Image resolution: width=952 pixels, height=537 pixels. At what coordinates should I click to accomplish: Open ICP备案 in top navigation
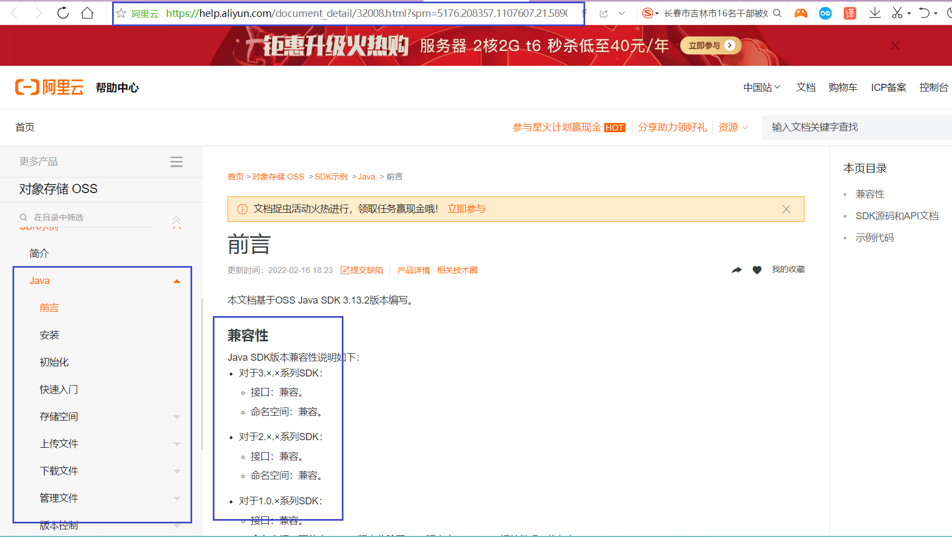(888, 88)
